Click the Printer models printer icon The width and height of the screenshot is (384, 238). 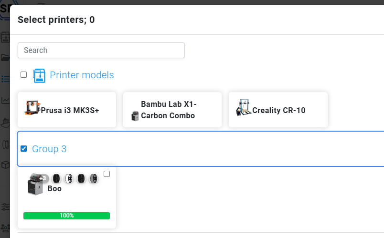pyautogui.click(x=39, y=75)
